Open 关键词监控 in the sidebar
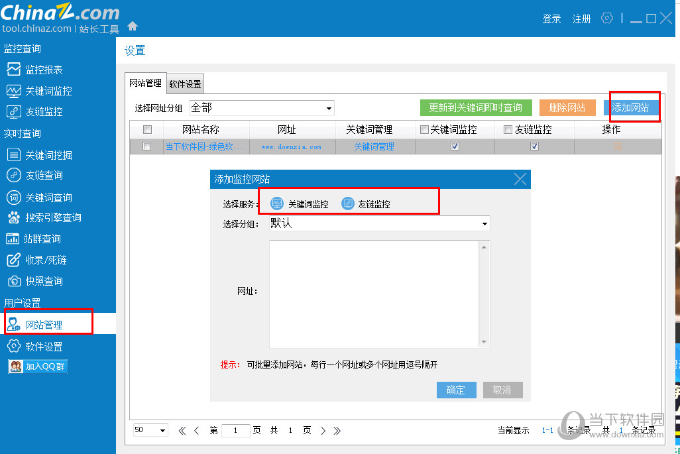The height and width of the screenshot is (454, 680). pyautogui.click(x=40, y=91)
